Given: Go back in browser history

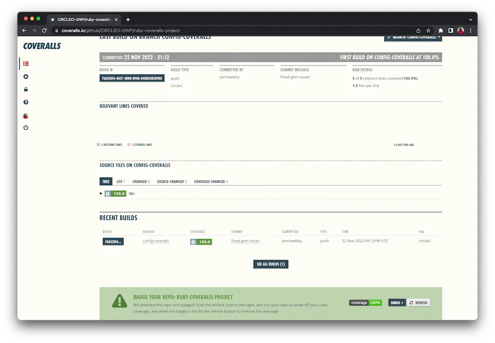Looking at the screenshot, I should [24, 31].
